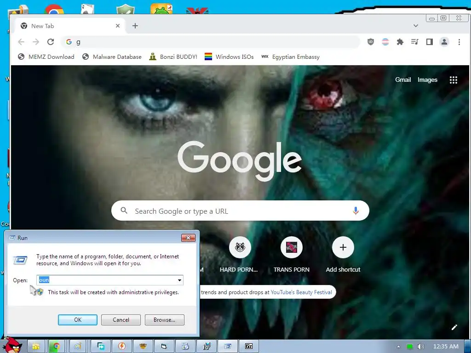
Task: Open Start menu Angry Bird button
Action: pos(11,345)
